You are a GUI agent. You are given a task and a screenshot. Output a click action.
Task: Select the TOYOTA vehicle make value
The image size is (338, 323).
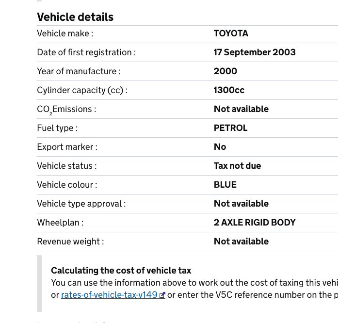click(x=231, y=33)
